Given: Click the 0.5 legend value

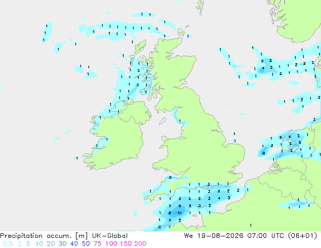Looking at the screenshot, I should (x=8, y=244).
